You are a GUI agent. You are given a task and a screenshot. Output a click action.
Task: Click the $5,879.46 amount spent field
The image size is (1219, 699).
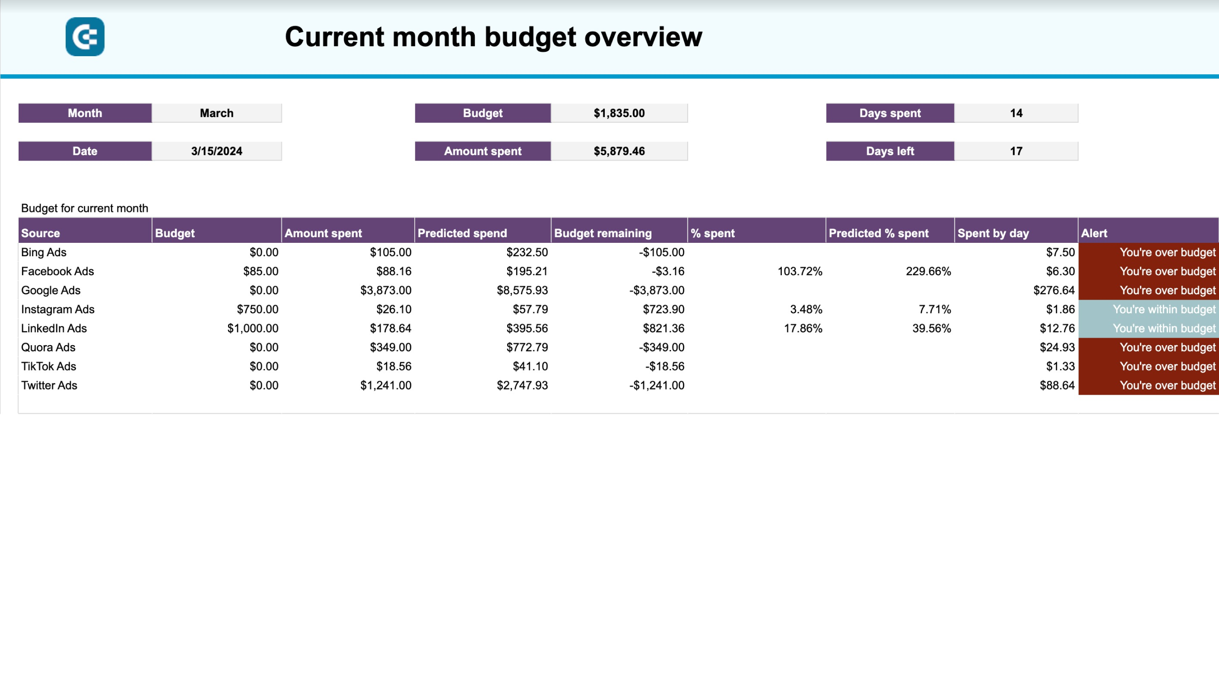(619, 150)
